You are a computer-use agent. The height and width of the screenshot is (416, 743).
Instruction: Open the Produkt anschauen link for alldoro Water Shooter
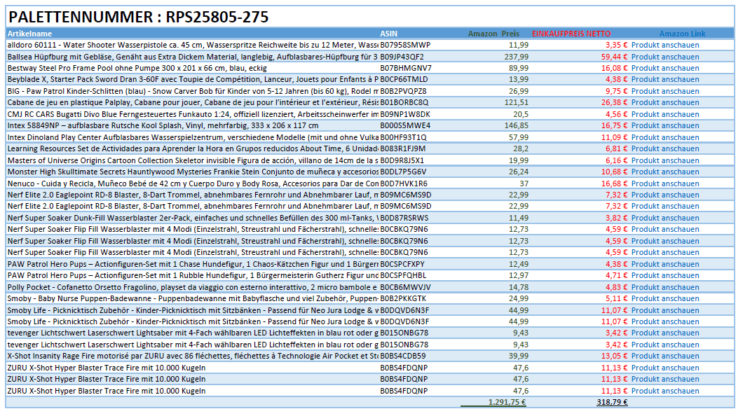point(664,45)
